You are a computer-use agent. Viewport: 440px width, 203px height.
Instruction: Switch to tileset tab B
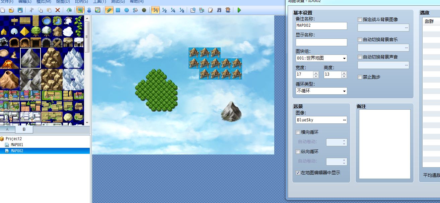coord(24,129)
